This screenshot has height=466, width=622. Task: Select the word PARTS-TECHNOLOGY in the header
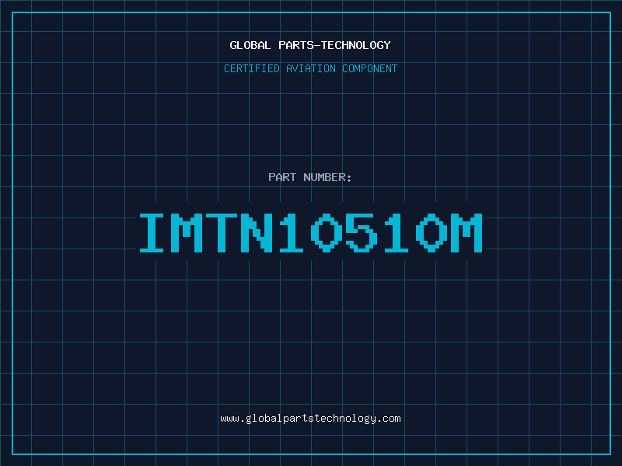click(x=334, y=45)
